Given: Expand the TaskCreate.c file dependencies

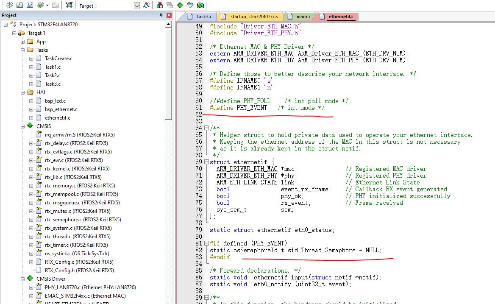Looking at the screenshot, I should [x=31, y=59].
